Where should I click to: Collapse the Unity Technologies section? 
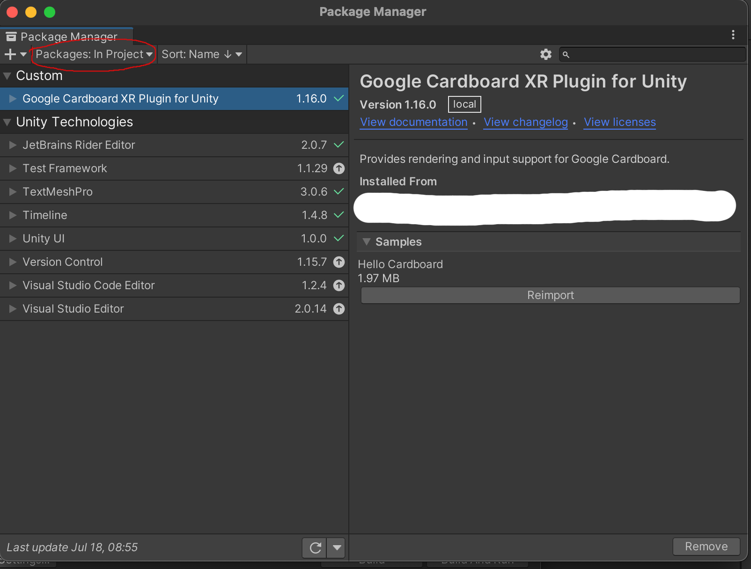7,122
